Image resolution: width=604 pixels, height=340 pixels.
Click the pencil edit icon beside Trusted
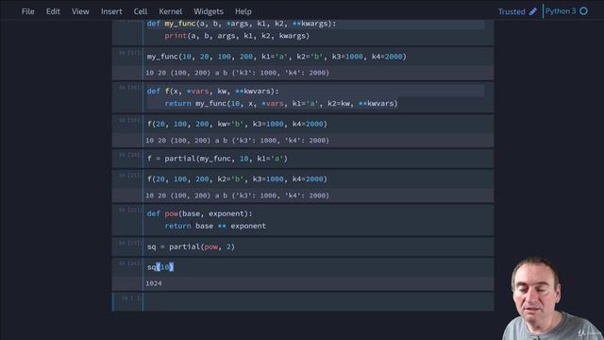533,11
